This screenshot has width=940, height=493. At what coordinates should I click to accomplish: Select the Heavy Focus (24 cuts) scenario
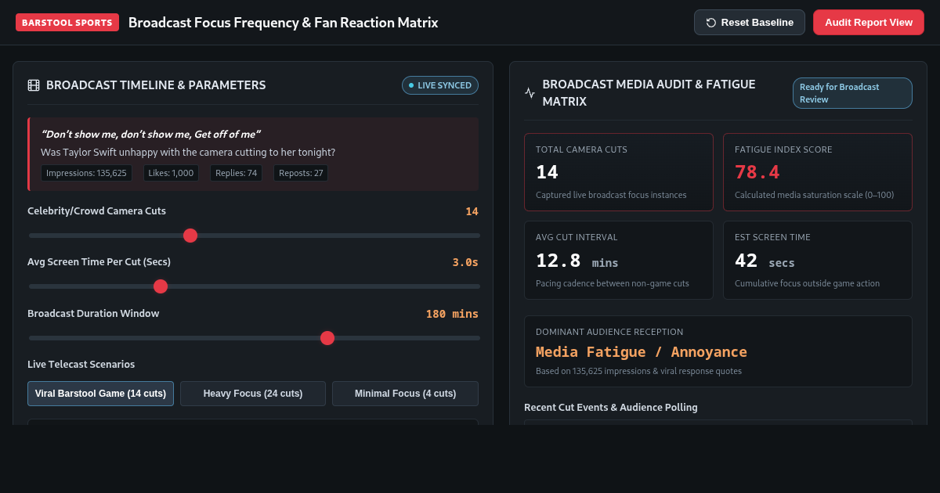pos(253,394)
